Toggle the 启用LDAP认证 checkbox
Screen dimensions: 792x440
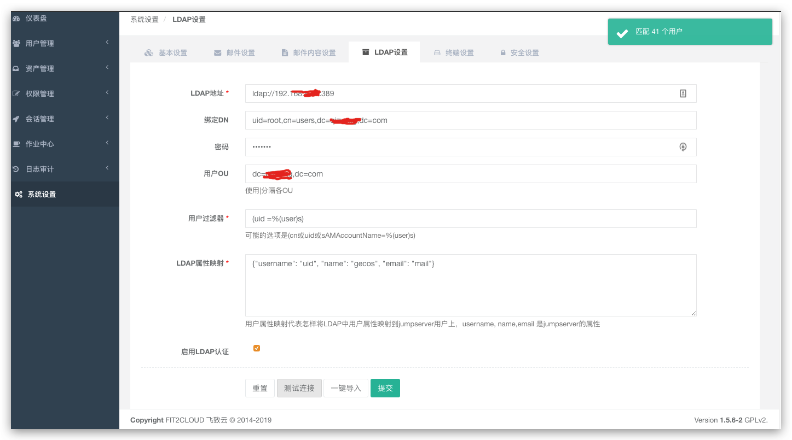(x=257, y=348)
